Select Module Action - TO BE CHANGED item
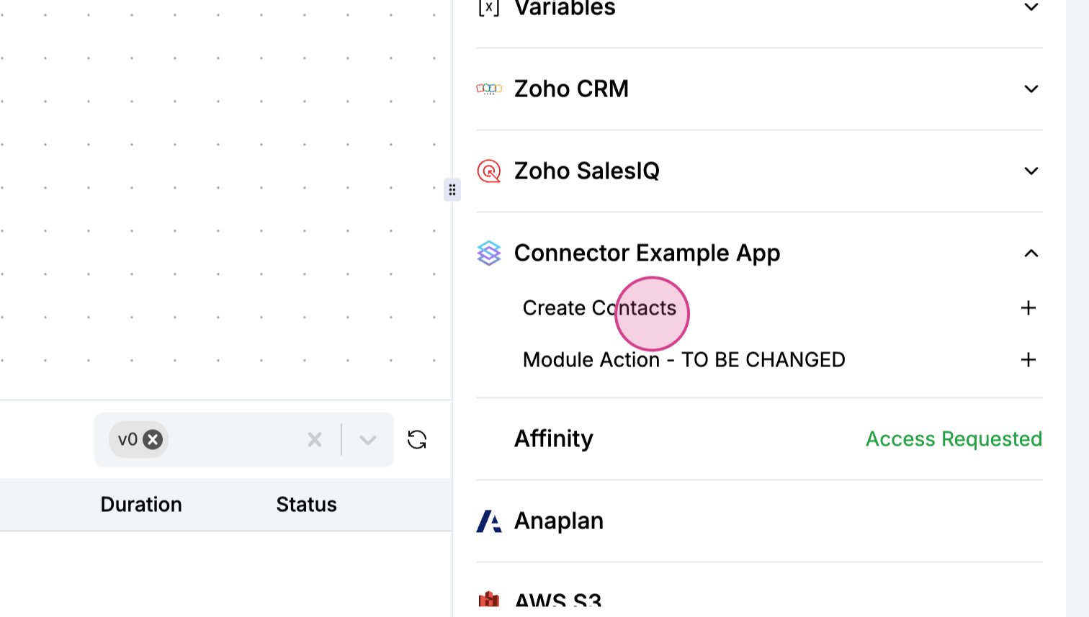The height and width of the screenshot is (617, 1089). (684, 360)
